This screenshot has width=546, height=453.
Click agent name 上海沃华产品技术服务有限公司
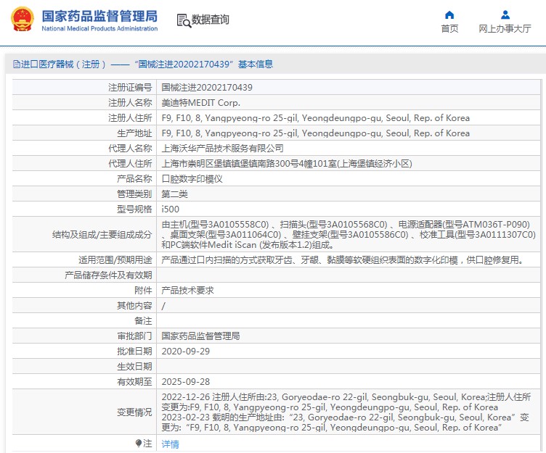click(x=222, y=149)
